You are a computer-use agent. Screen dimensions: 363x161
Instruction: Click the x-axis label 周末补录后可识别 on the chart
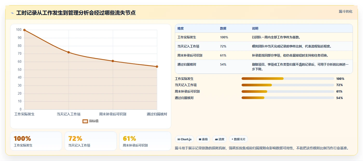coord(113,114)
